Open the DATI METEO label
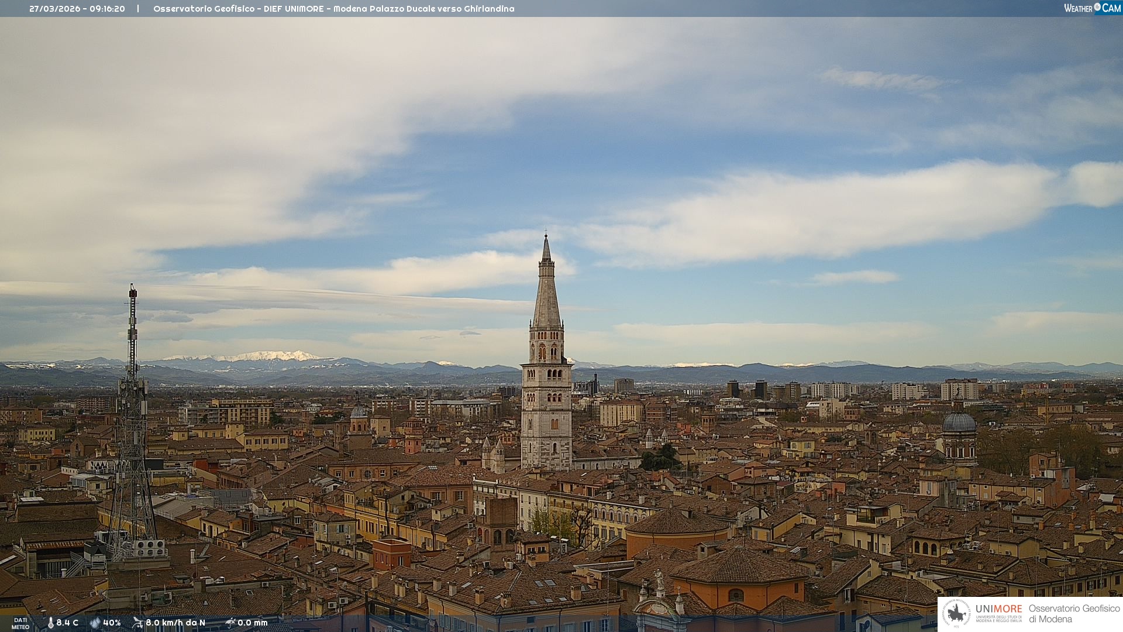This screenshot has width=1123, height=632. (20, 623)
